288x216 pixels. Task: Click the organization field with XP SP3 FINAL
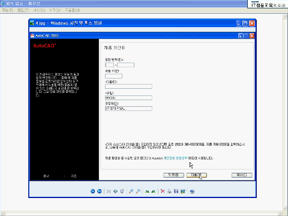(x=128, y=109)
